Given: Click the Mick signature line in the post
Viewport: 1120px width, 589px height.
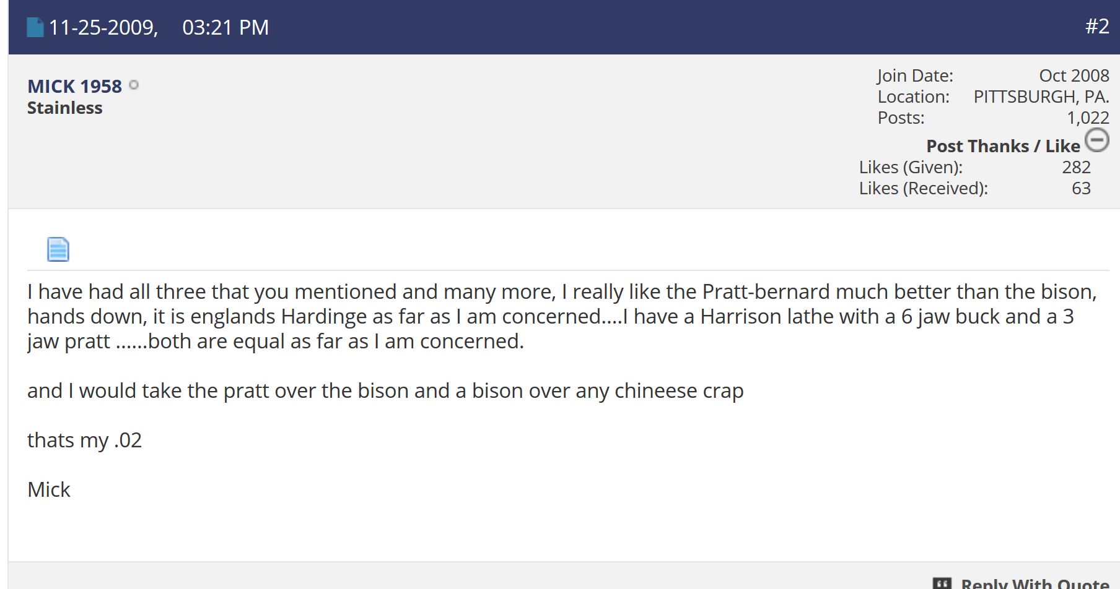Looking at the screenshot, I should coord(49,489).
